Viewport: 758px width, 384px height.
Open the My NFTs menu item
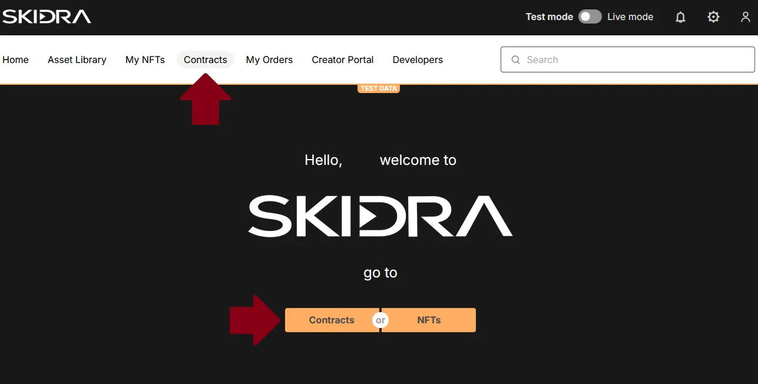(x=145, y=59)
